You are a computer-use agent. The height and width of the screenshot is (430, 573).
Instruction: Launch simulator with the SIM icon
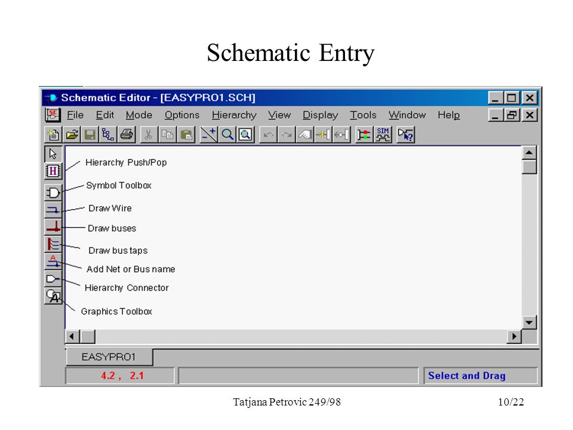(383, 134)
